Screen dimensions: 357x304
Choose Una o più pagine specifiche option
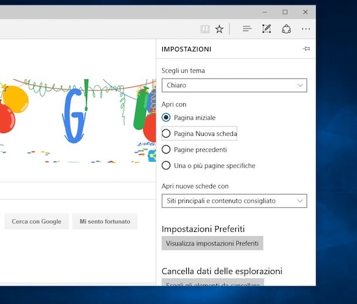(x=208, y=166)
